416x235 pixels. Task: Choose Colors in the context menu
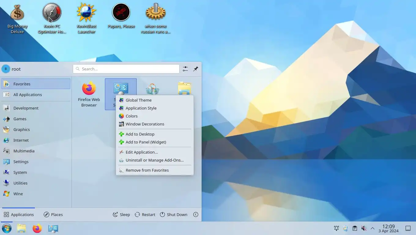154,116
